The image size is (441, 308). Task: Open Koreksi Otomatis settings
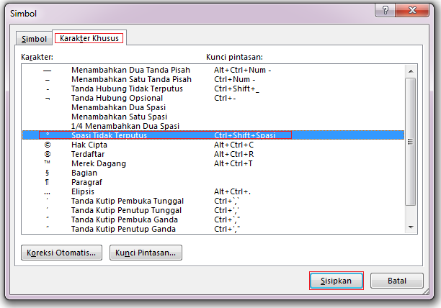(61, 253)
